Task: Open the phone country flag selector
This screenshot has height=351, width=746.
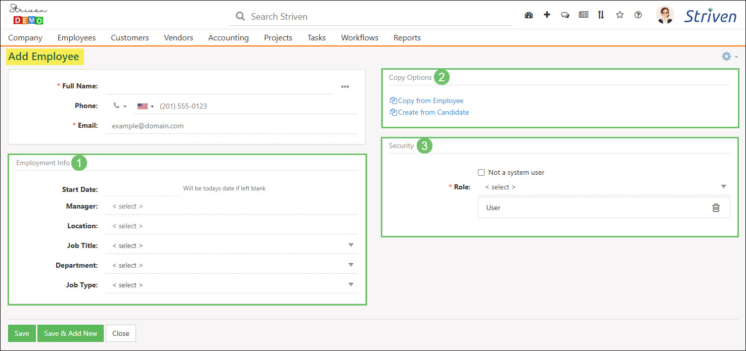Action: click(x=145, y=107)
